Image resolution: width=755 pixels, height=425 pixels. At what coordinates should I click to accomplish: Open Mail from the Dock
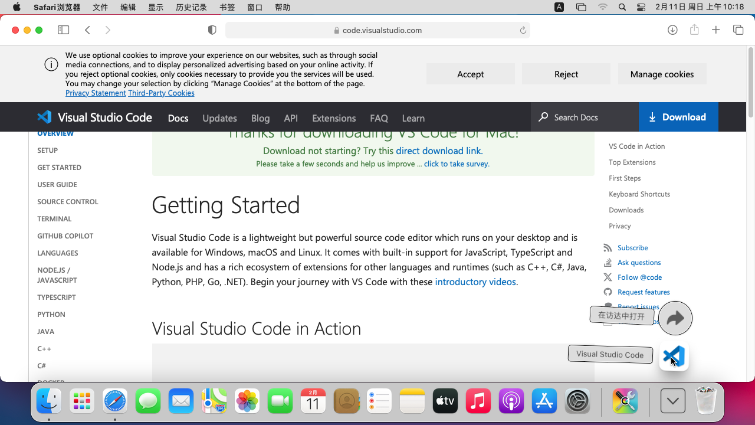(x=181, y=402)
